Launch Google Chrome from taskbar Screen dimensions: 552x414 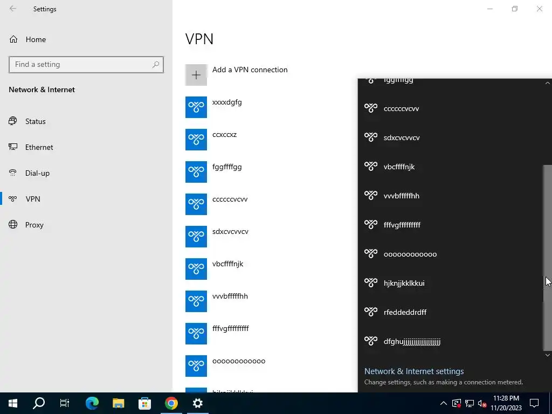click(171, 403)
